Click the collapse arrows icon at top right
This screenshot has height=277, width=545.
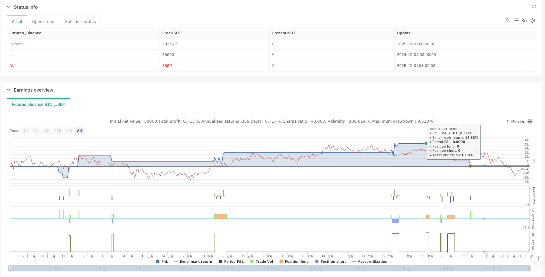[534, 7]
